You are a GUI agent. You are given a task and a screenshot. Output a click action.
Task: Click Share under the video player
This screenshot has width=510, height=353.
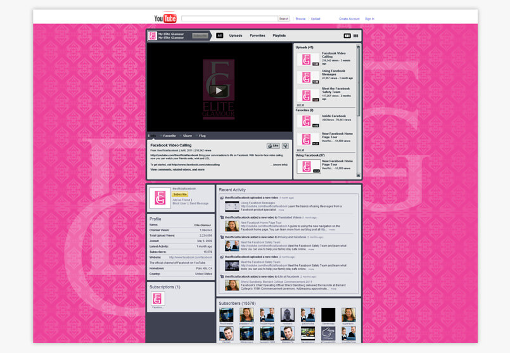pos(186,136)
